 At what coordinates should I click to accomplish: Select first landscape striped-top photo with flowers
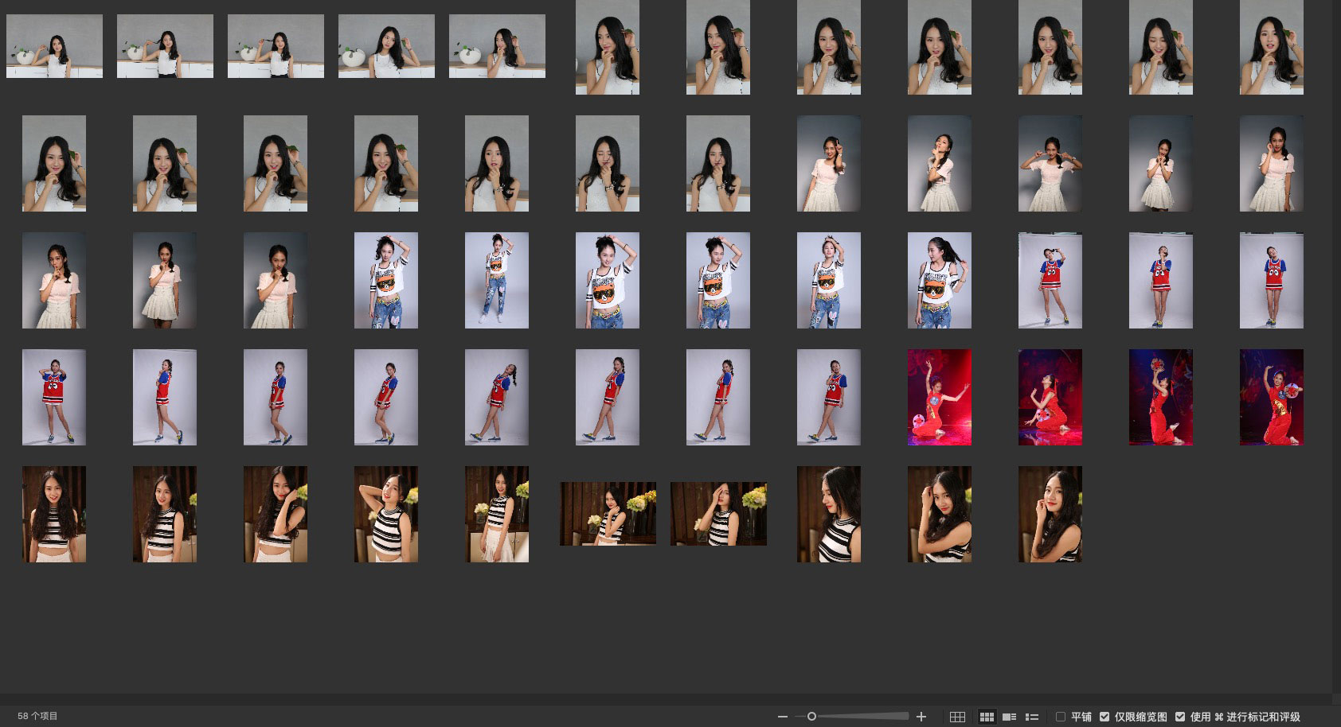[x=608, y=514]
